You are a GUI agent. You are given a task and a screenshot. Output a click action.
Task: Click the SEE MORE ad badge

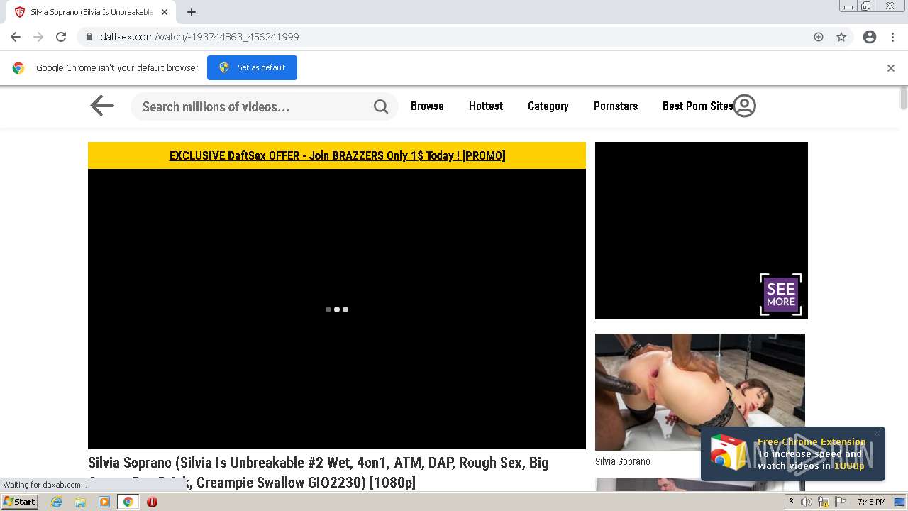780,295
